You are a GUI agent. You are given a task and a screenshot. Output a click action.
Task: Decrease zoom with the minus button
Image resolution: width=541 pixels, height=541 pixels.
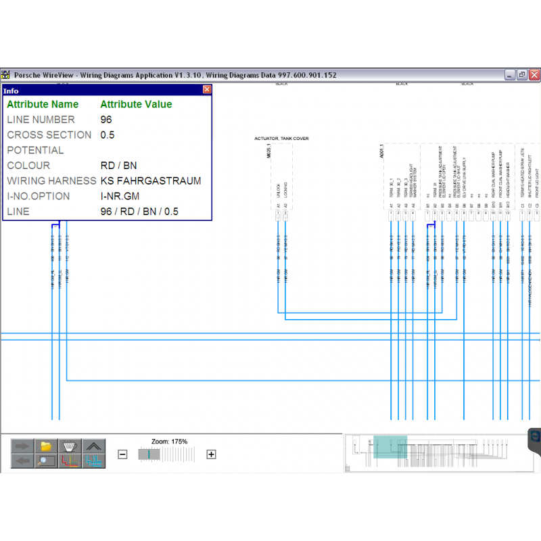coord(122,454)
